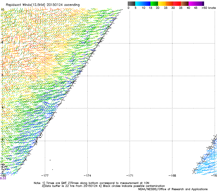217x191 pixels.
Task: Click the '8' latitude label on left axis
Action: tap(2, 42)
